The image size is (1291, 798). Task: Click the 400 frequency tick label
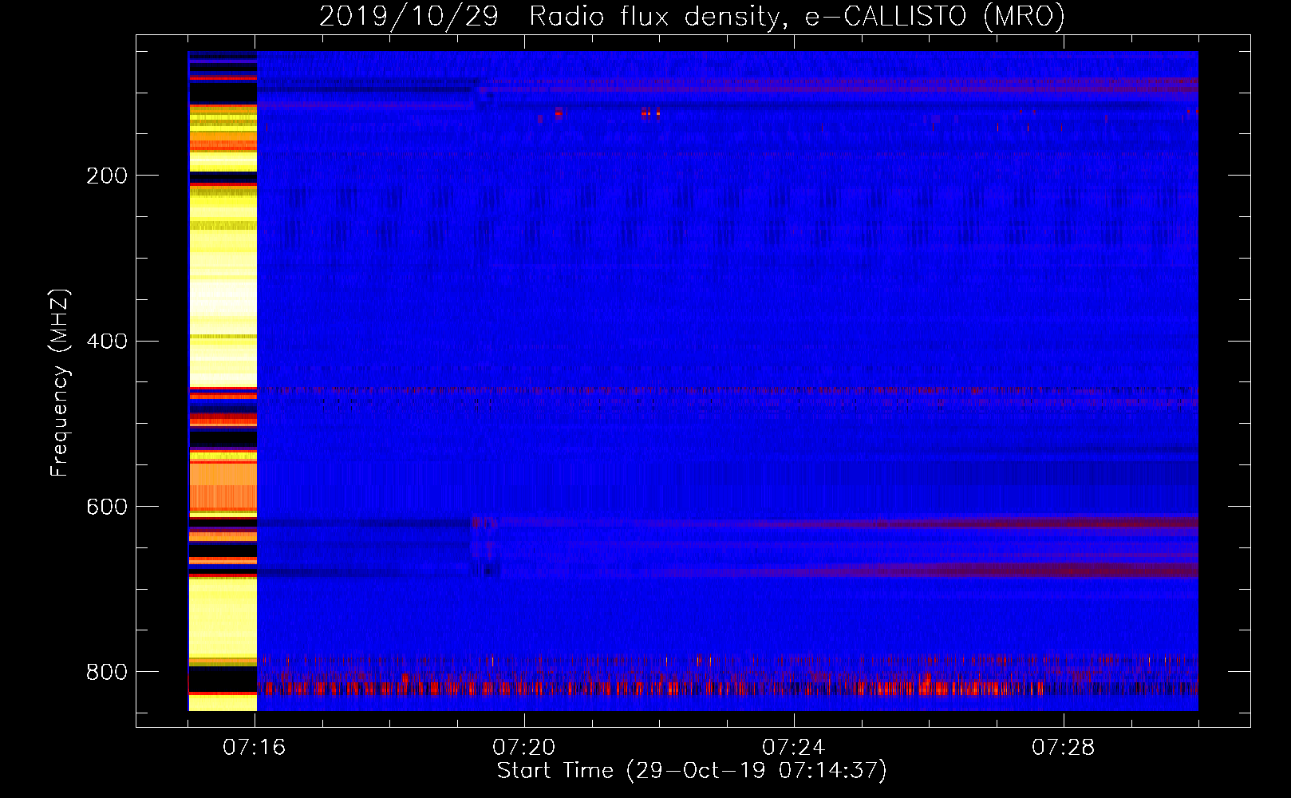point(106,342)
